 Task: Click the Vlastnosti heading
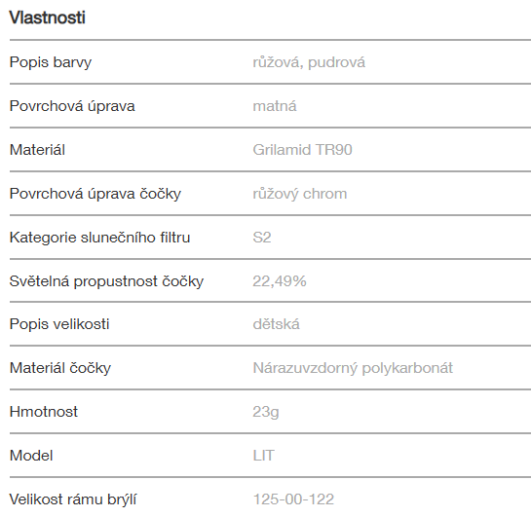tap(47, 18)
